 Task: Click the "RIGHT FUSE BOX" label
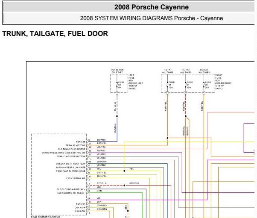219,78
